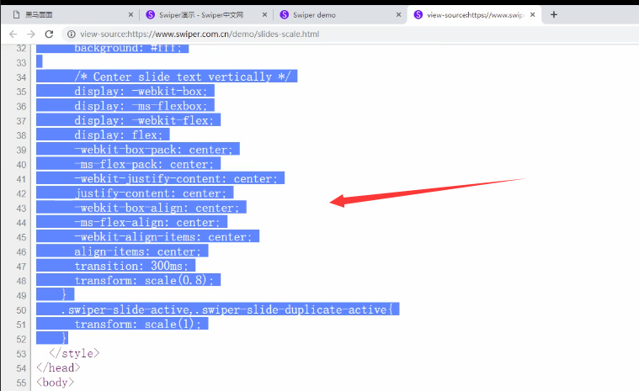Click the closing '</style>' tag
Screen dimensions: 639x391
(74, 353)
